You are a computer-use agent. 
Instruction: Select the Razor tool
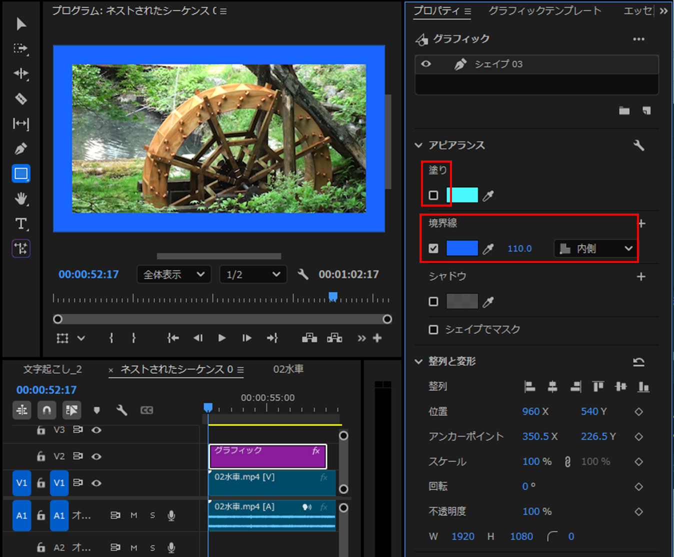pyautogui.click(x=21, y=98)
